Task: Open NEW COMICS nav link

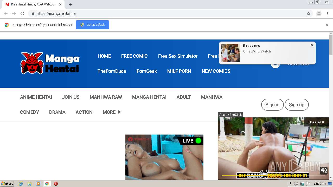Action: (216, 71)
